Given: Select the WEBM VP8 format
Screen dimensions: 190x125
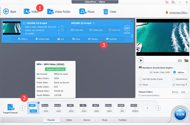Looking at the screenshot, I should pos(122,108).
